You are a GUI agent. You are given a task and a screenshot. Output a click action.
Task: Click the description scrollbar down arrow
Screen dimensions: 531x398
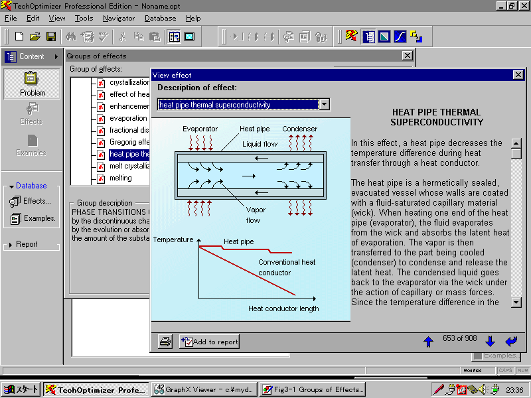[516, 302]
